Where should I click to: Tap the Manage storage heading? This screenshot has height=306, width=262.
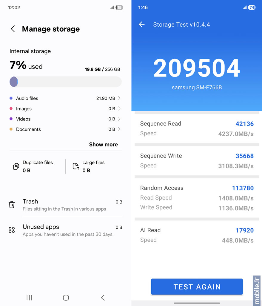[x=51, y=29]
